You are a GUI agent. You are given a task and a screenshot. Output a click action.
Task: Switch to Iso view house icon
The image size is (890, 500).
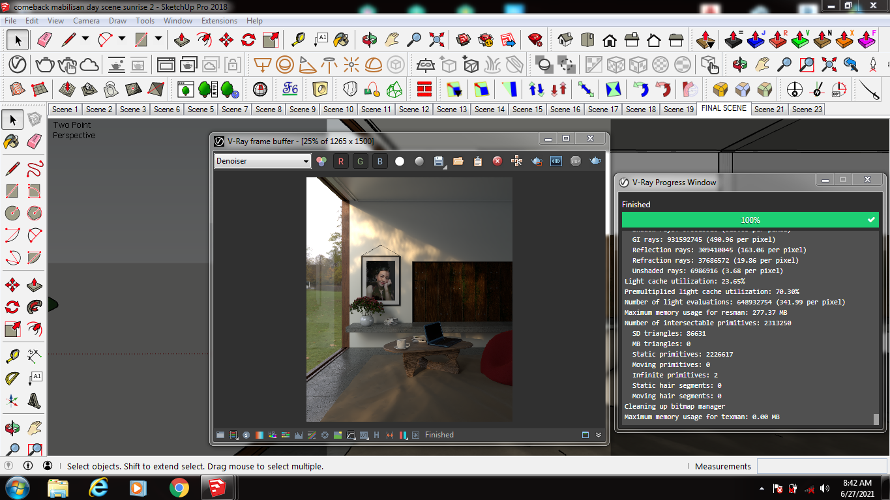[x=565, y=40]
